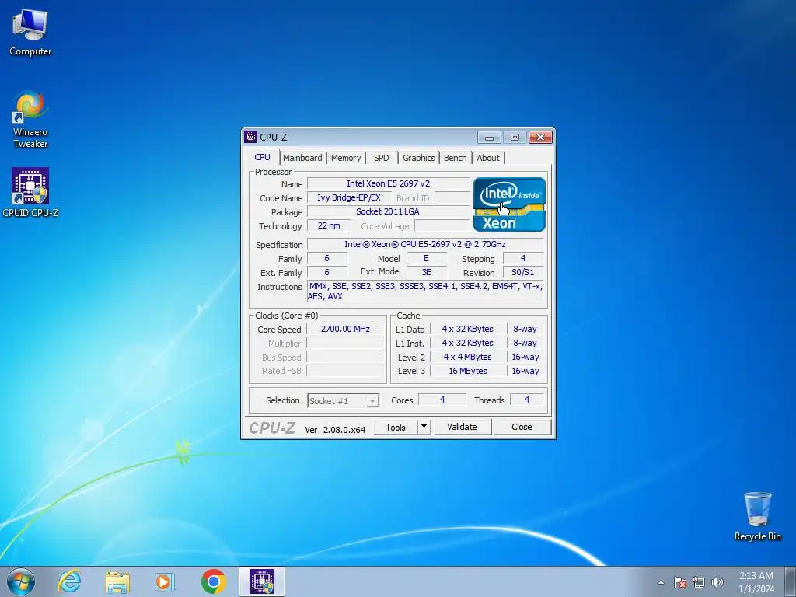The height and width of the screenshot is (597, 796).
Task: Click the network tray icon
Action: click(x=699, y=582)
